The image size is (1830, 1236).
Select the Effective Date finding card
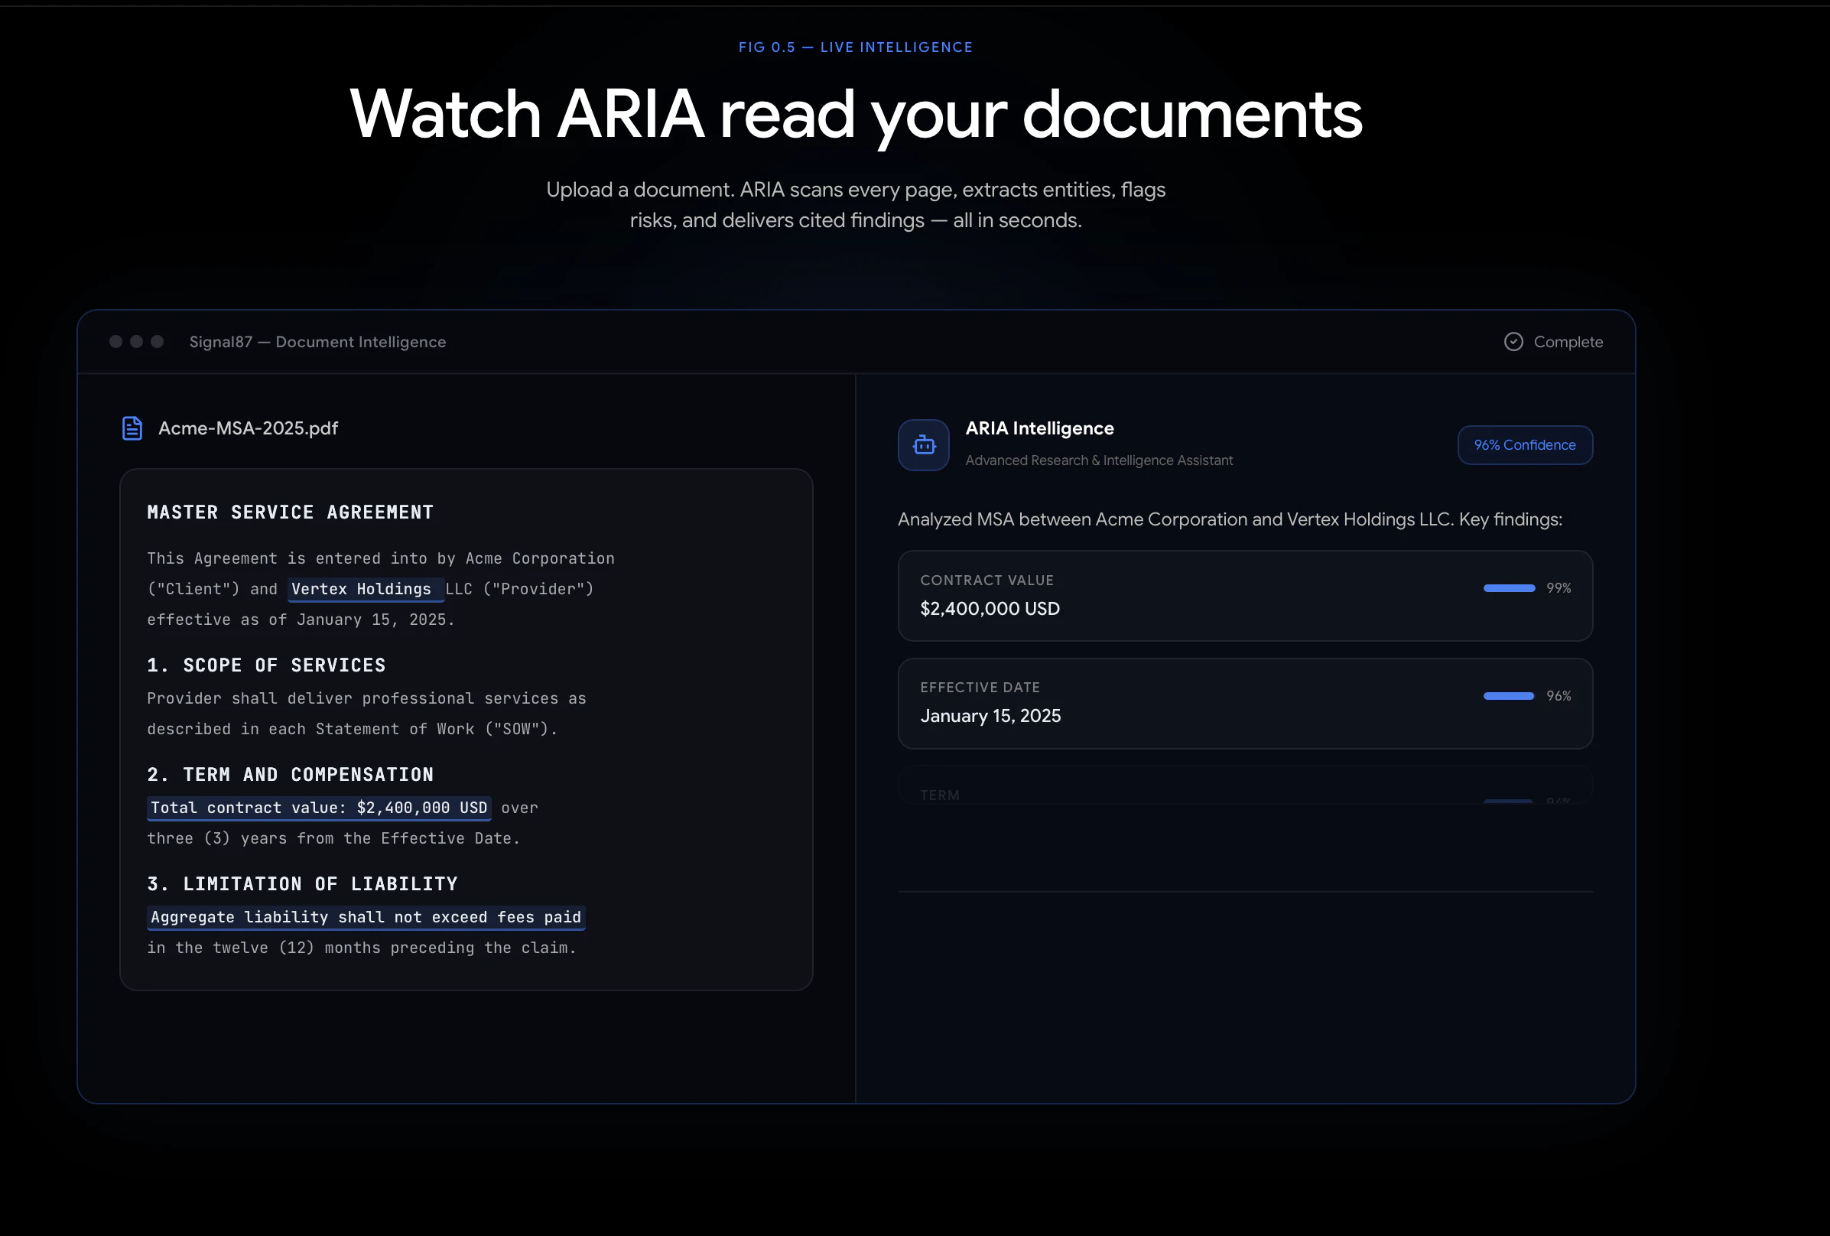1244,704
